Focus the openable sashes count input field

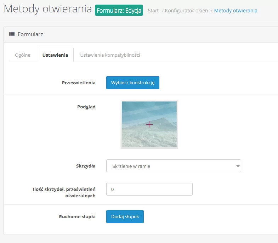149,189
